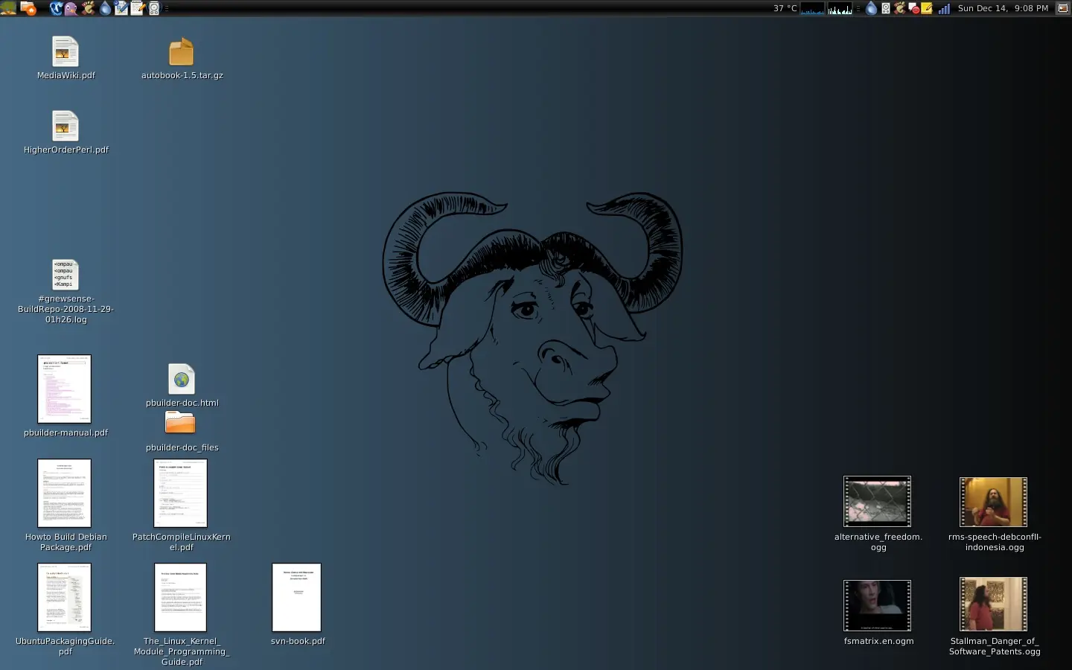Image resolution: width=1072 pixels, height=670 pixels.
Task: Select the alternative_freedom.ogg video thumbnail
Action: click(x=877, y=502)
